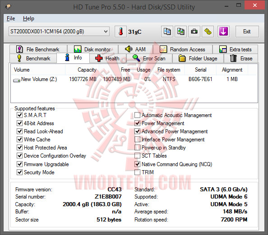The image size is (268, 235).
Task: Switch to the Error Scan tab
Action: coord(149,59)
